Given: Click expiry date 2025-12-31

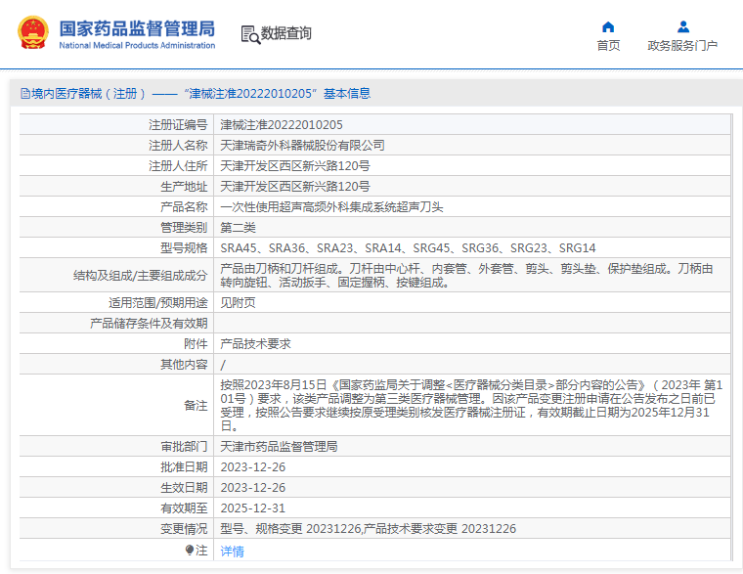Looking at the screenshot, I should coord(253,508).
